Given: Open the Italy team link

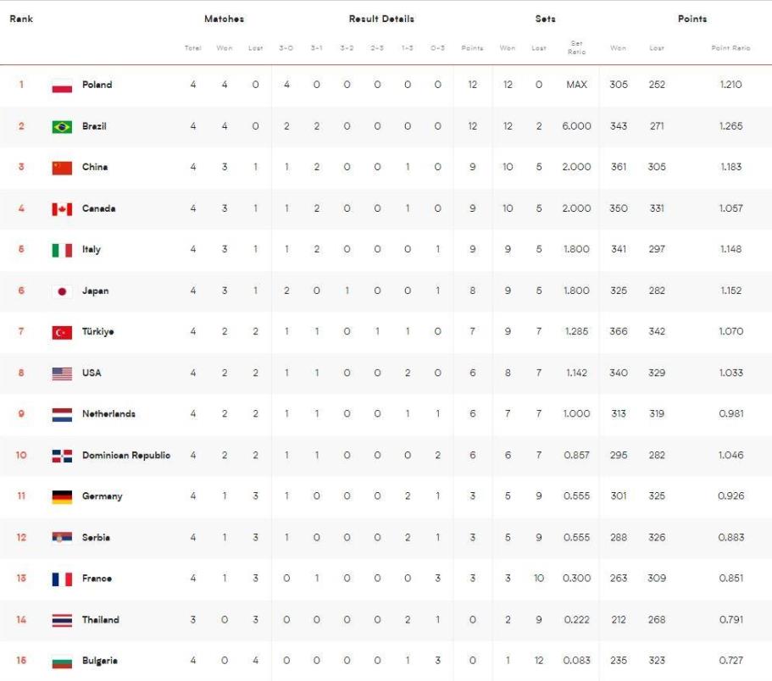Looking at the screenshot, I should pos(92,250).
